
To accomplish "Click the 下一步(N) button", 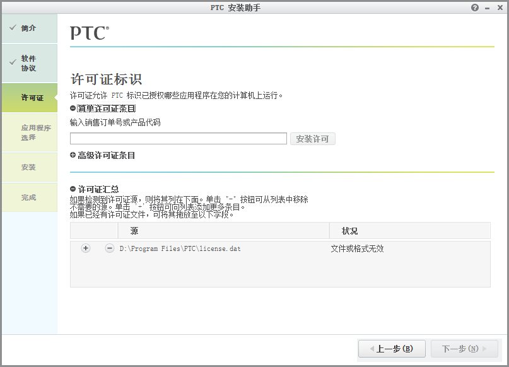I will click(464, 349).
